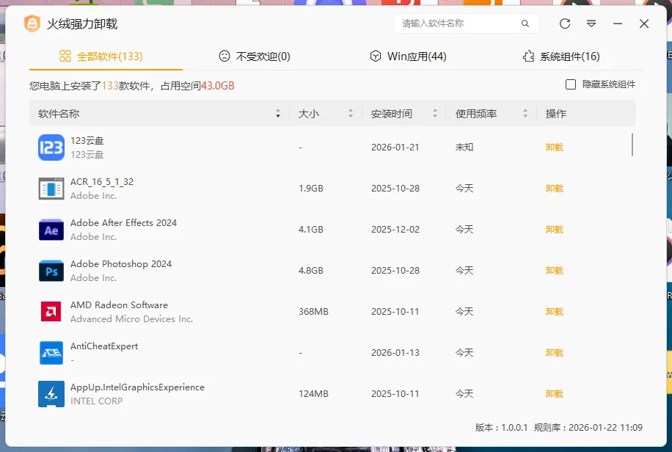The height and width of the screenshot is (452, 672).
Task: Switch to Win应用(44) tab
Action: (x=409, y=56)
